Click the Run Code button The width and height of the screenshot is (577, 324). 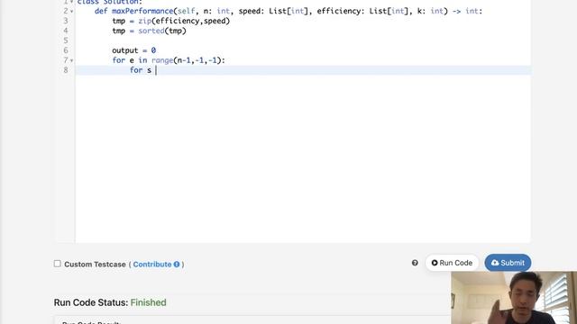452,263
